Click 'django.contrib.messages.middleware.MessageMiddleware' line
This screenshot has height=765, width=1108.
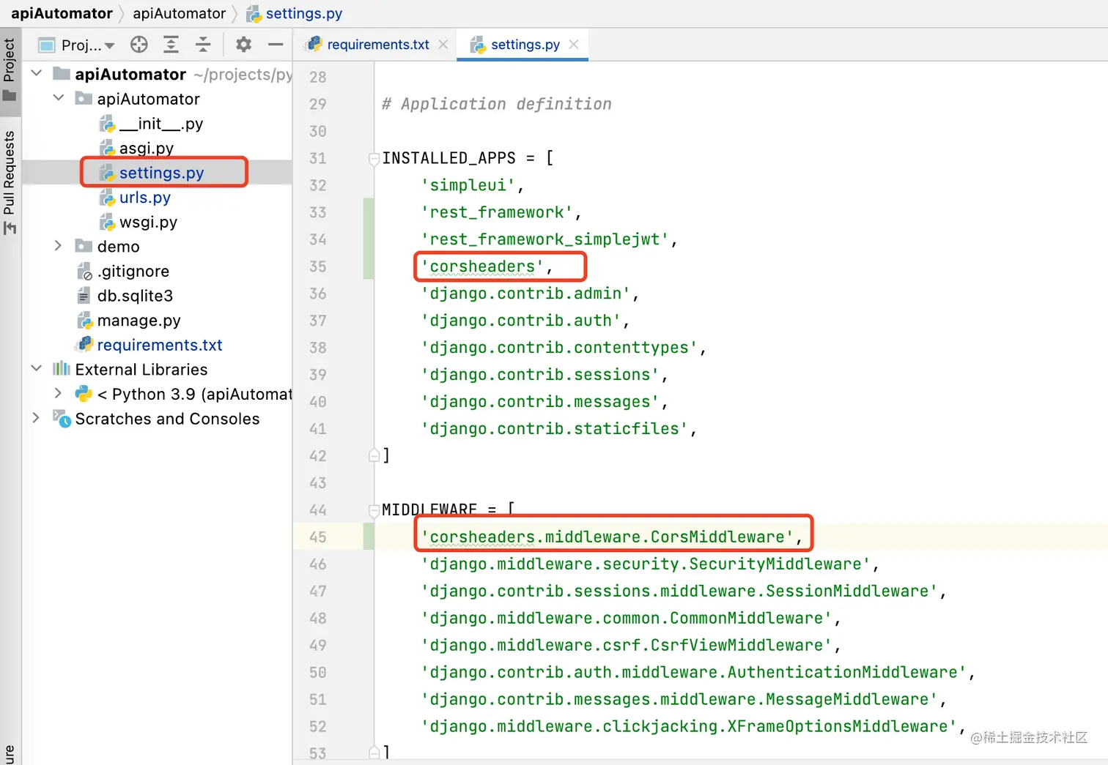pyautogui.click(x=679, y=700)
